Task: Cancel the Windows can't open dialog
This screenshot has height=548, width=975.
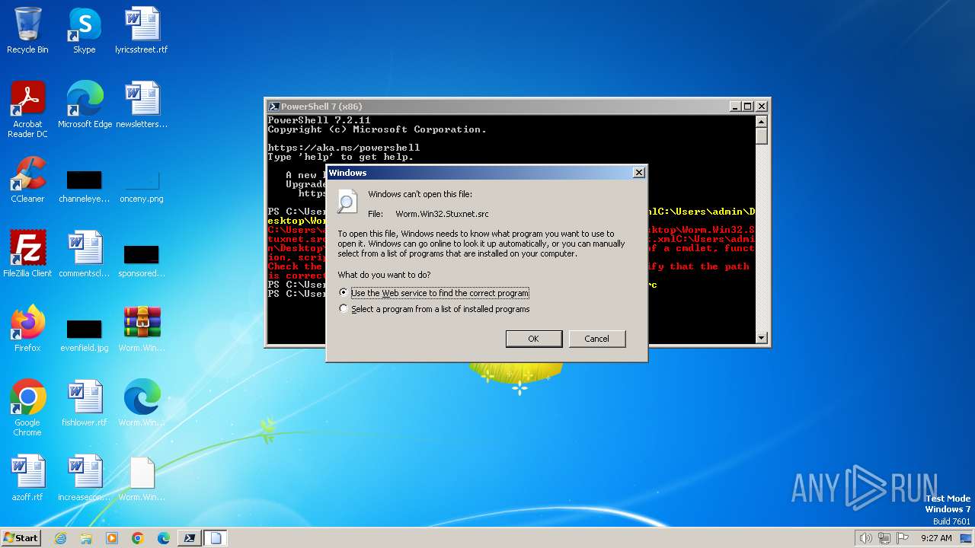Action: (596, 339)
